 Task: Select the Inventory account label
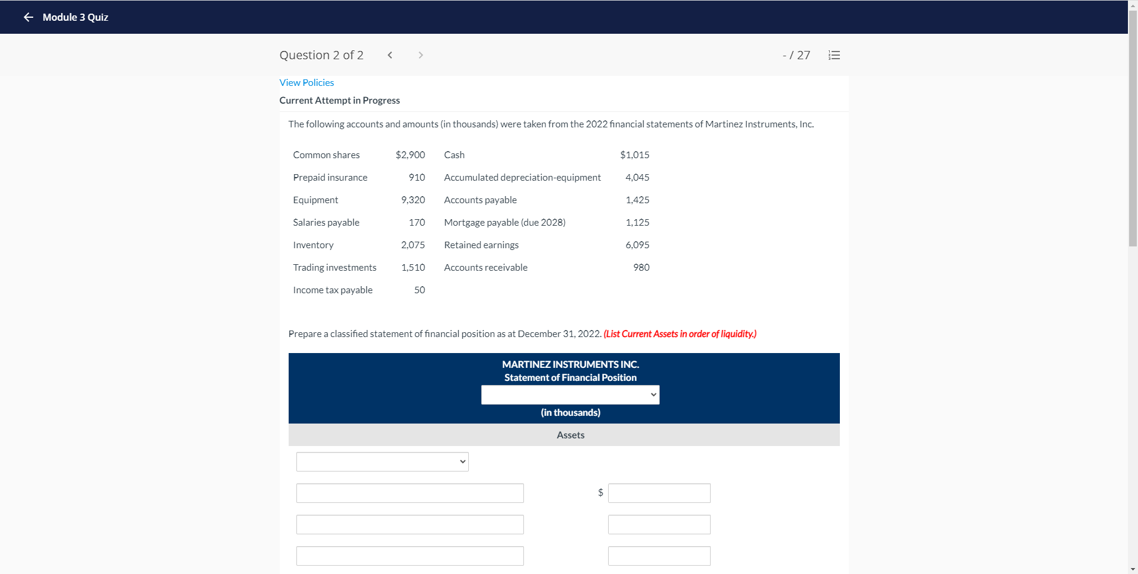click(313, 245)
